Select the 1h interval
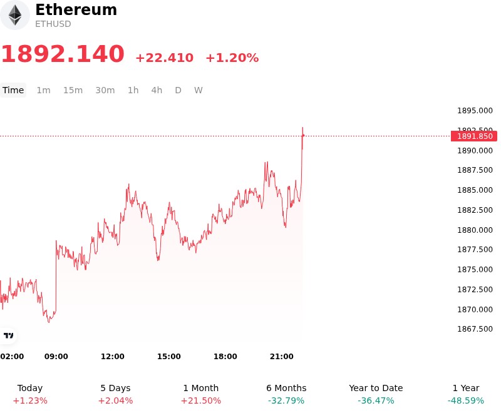Image resolution: width=501 pixels, height=413 pixels. (133, 90)
